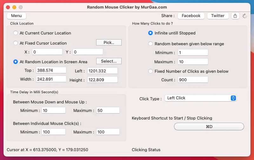This screenshot has width=254, height=160.
Task: Click the Height field 122.809
Action: pyautogui.click(x=103, y=80)
